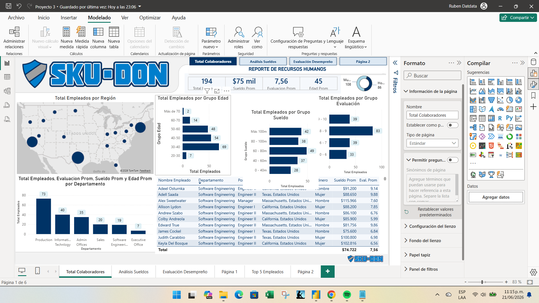The height and width of the screenshot is (303, 539).
Task: Create a Medida rápida
Action: [82, 38]
